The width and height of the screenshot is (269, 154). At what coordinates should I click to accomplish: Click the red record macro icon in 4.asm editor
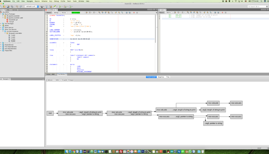(x=222, y=12)
